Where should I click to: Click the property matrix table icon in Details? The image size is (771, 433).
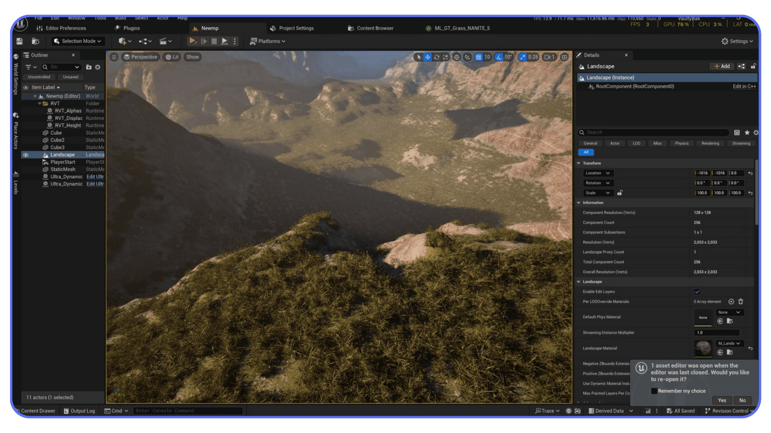point(737,132)
